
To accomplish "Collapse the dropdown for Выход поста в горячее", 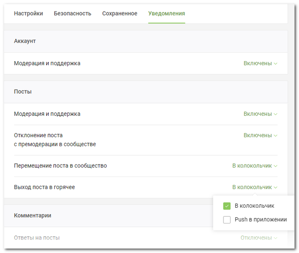I will [x=255, y=187].
